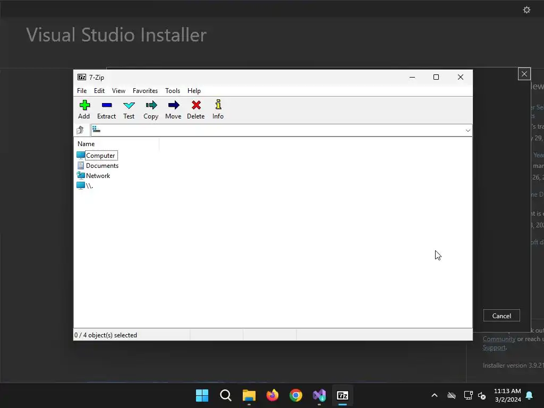Go up one folder level arrow
Image resolution: width=544 pixels, height=408 pixels.
tap(80, 130)
